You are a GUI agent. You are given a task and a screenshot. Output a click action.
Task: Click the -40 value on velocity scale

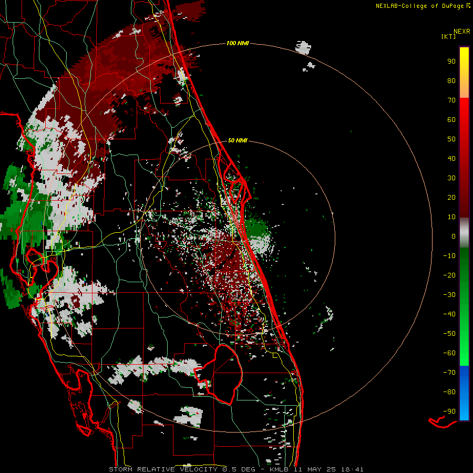449,314
